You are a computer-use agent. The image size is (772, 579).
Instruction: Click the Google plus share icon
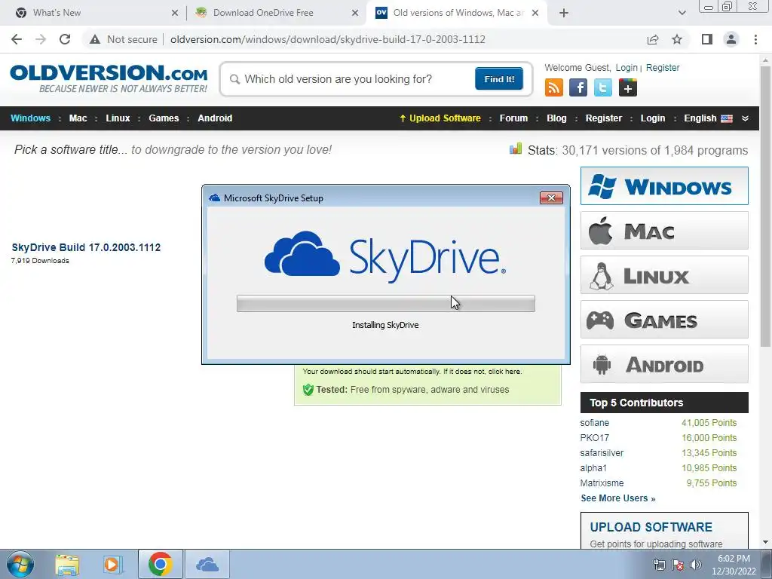(x=628, y=87)
